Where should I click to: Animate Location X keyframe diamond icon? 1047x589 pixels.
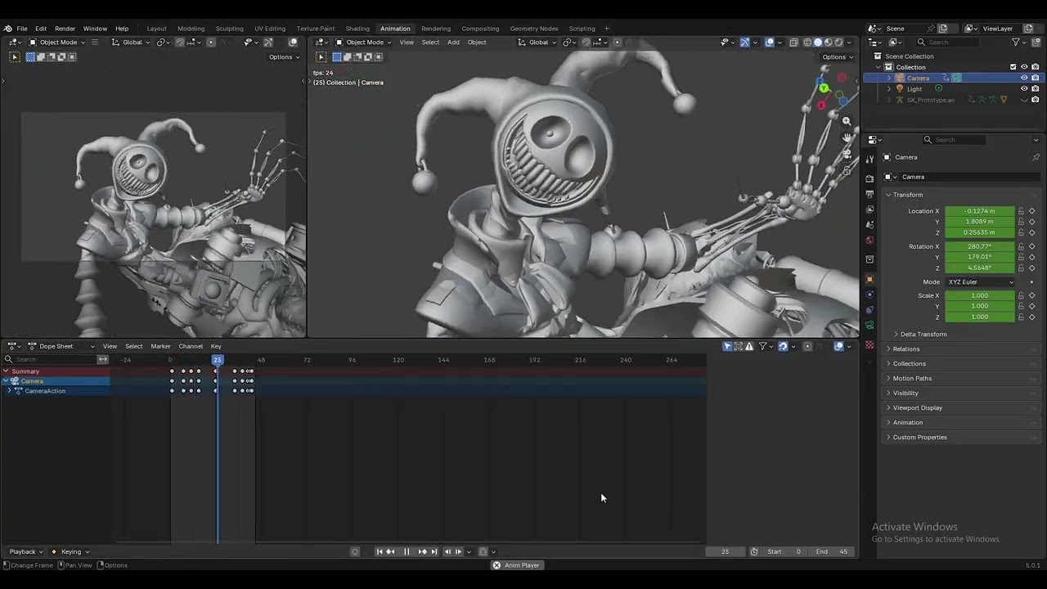click(1032, 211)
